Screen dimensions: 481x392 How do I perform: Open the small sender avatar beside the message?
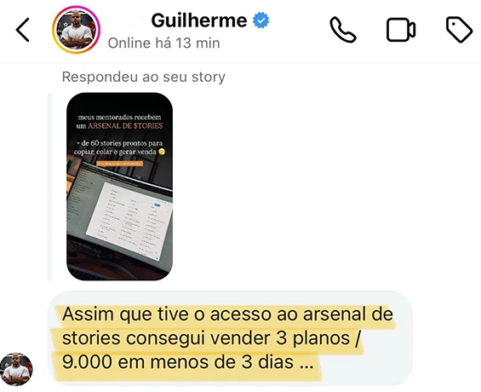pyautogui.click(x=16, y=369)
